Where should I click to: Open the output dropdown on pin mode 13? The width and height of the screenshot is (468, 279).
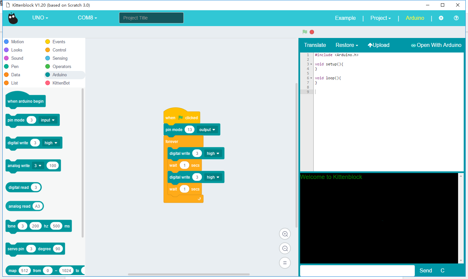tap(207, 130)
